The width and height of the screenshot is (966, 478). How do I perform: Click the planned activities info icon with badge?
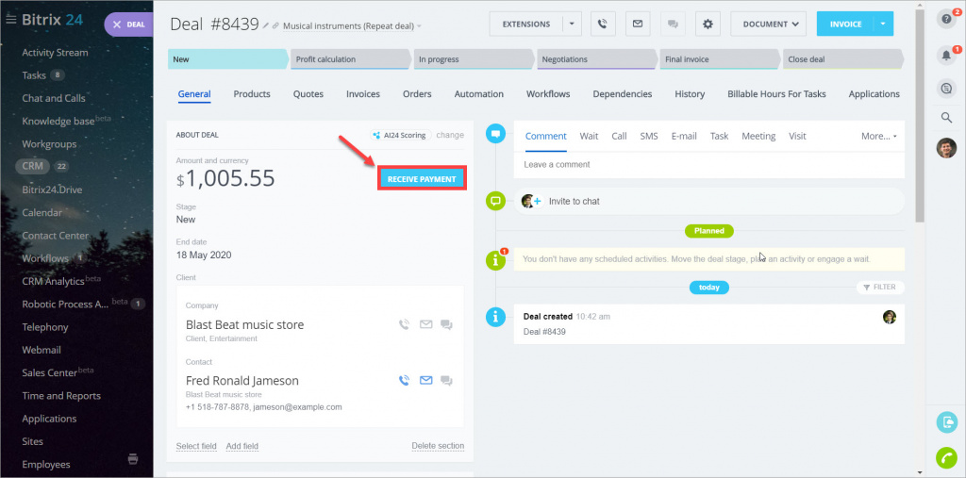(x=495, y=260)
